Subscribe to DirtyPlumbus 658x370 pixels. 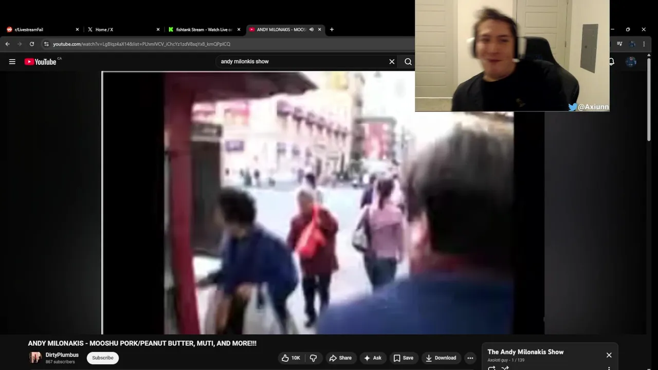(103, 358)
